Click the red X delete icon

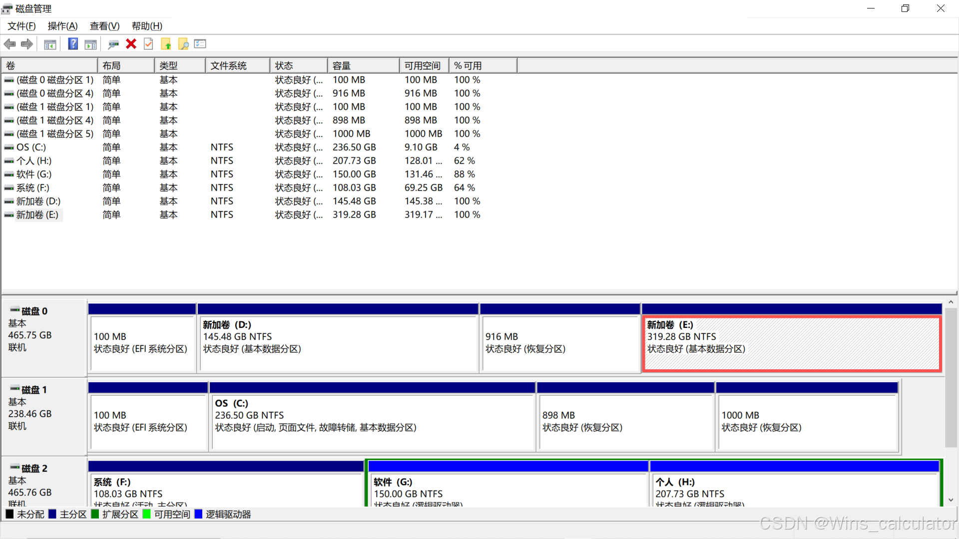pyautogui.click(x=131, y=44)
